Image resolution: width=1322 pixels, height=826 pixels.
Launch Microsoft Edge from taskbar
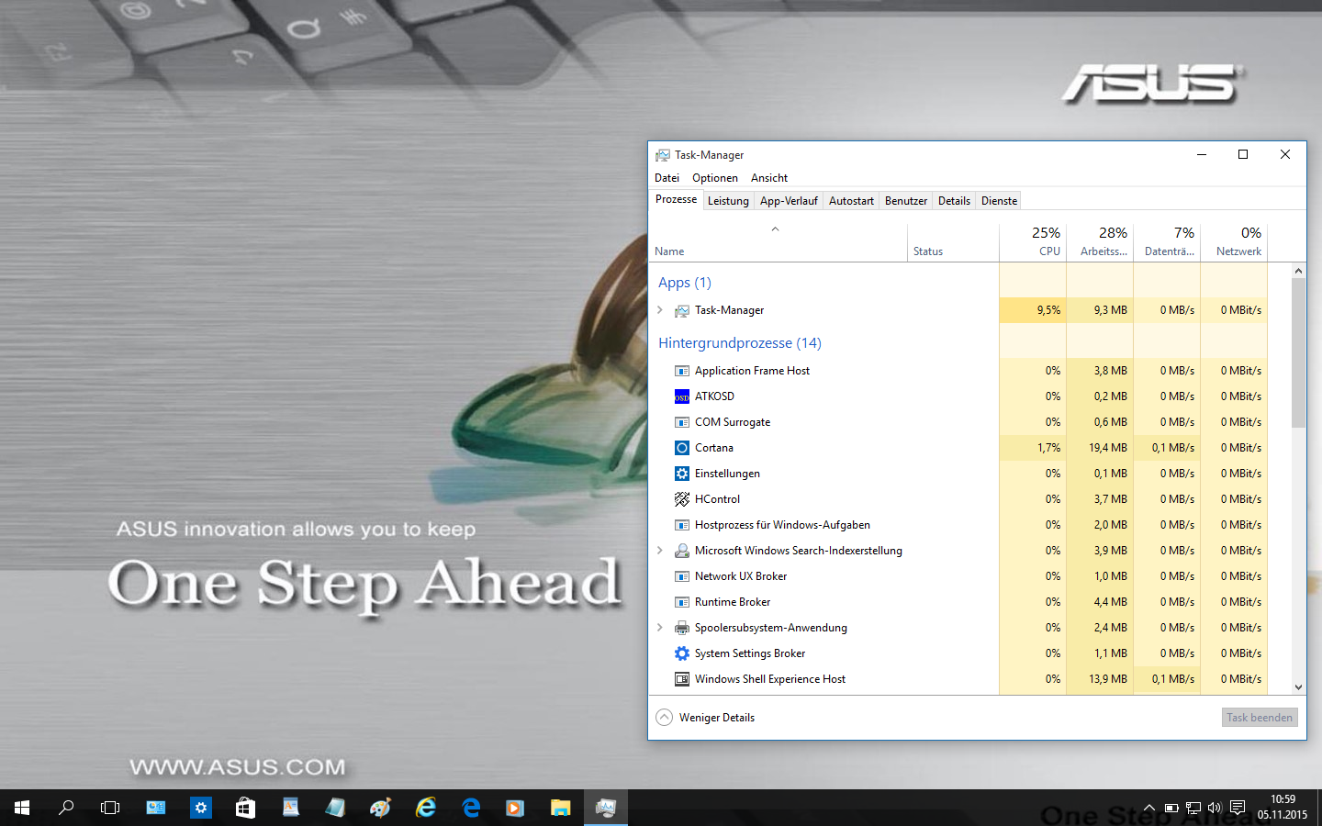point(471,808)
